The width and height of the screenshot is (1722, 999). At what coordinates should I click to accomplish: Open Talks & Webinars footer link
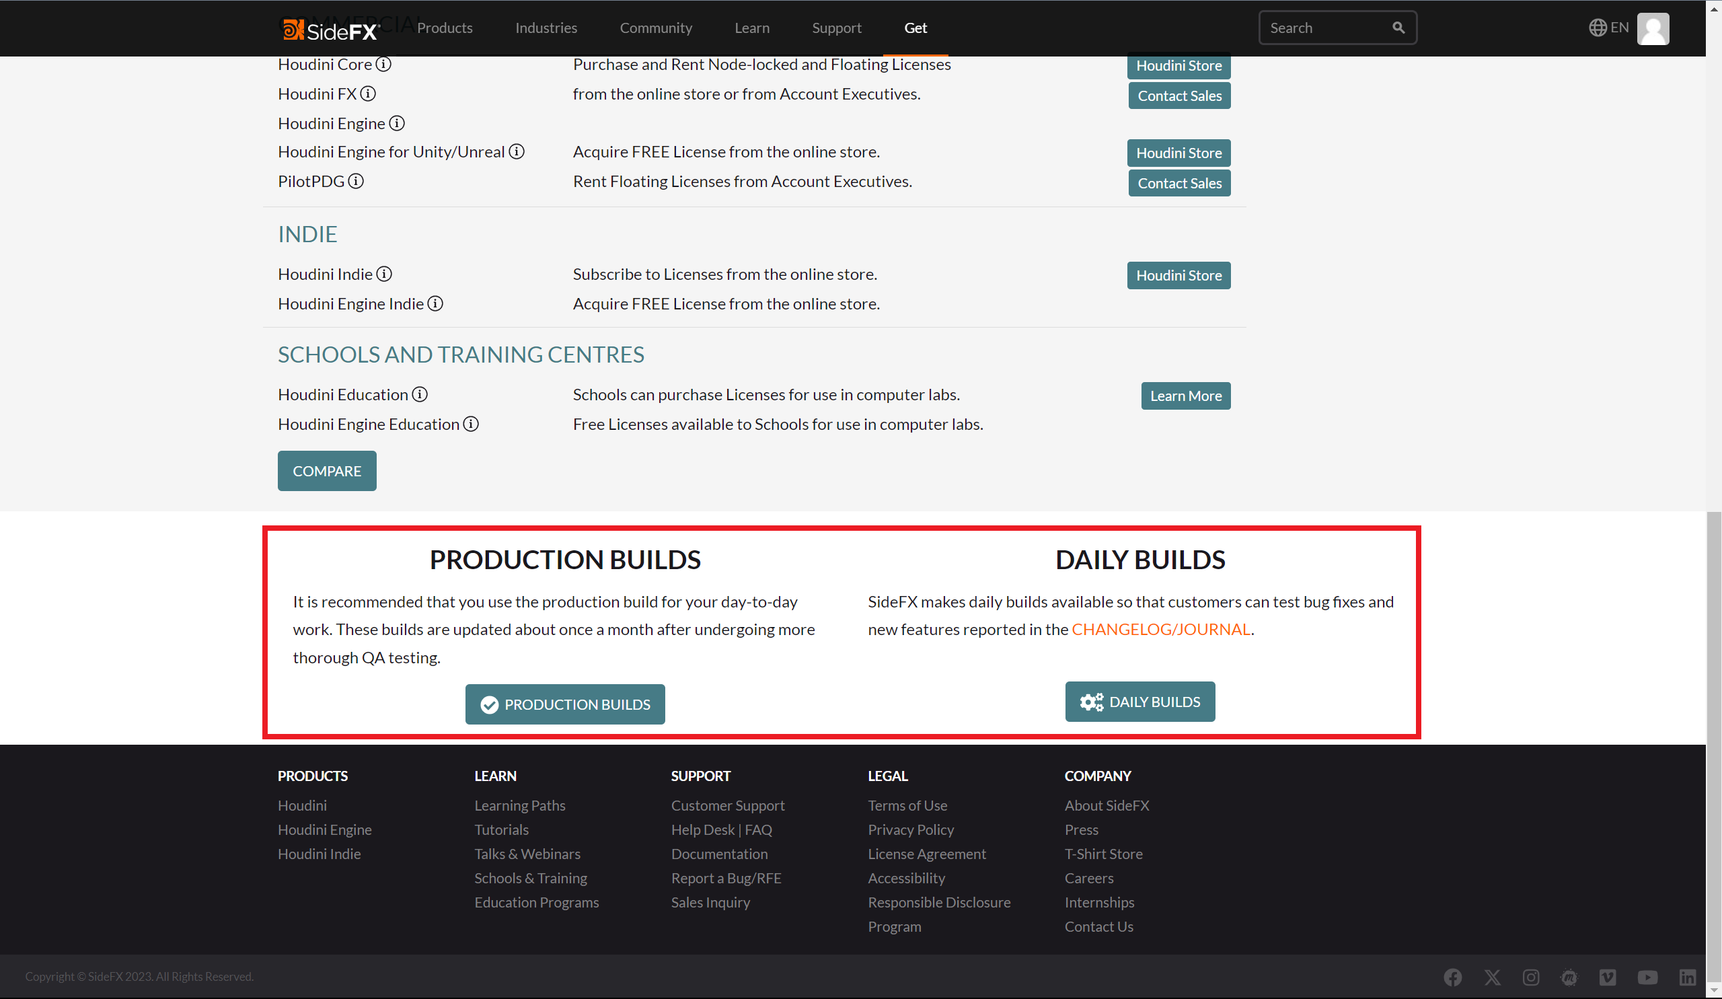[x=527, y=854]
